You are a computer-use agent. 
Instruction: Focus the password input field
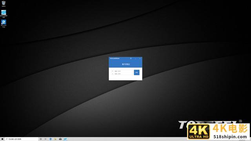point(122,74)
